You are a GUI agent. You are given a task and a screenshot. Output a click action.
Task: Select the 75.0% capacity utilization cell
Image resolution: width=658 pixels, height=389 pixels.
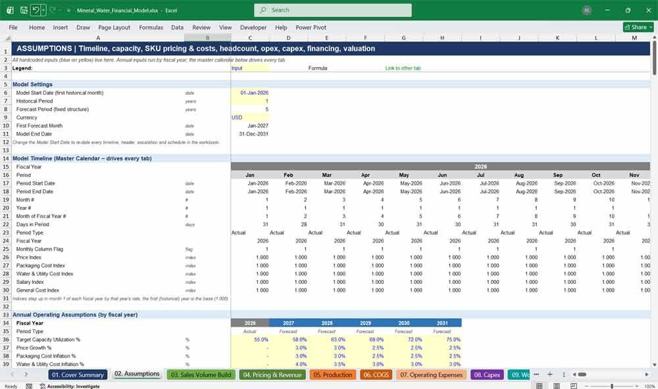click(x=442, y=340)
